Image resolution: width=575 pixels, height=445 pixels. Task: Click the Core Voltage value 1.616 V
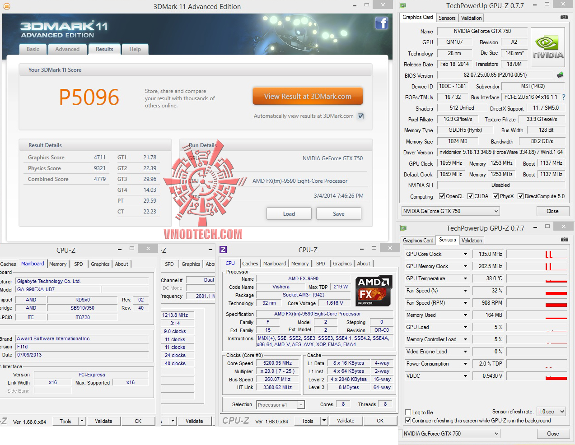point(334,303)
